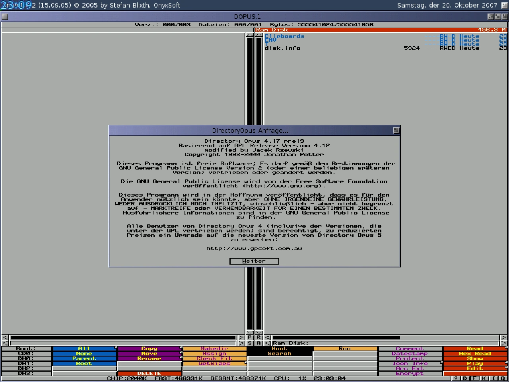Click the D gadget in the status bar
This screenshot has height=382, width=509.
465,378
